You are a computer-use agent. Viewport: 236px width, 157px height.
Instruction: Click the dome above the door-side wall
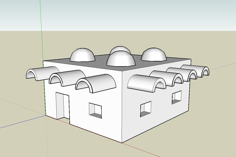pos(82,55)
